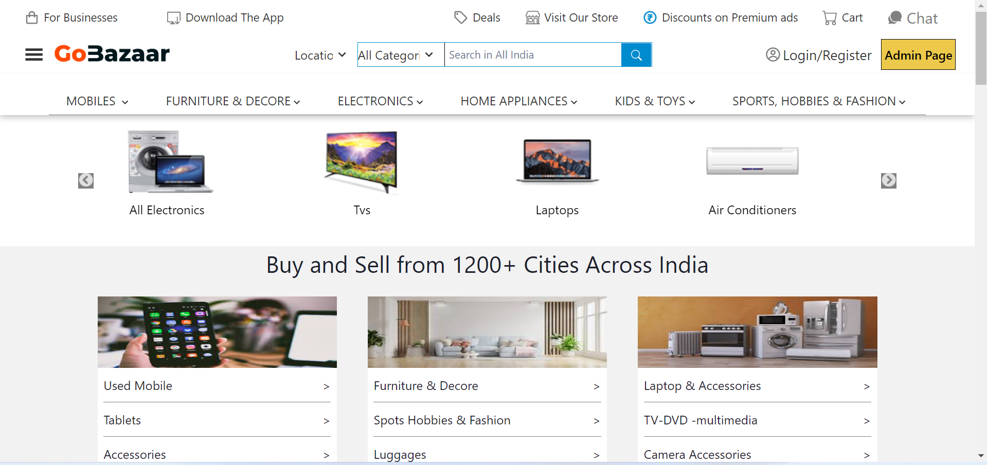Open the Laptops category thumbnail
The width and height of the screenshot is (987, 465).
pyautogui.click(x=557, y=161)
